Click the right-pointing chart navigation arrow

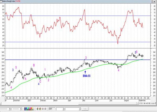tap(154, 103)
